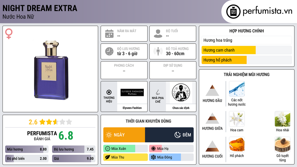
Task: Select the dark Đêm nighttime segment
Action: [x=169, y=135]
